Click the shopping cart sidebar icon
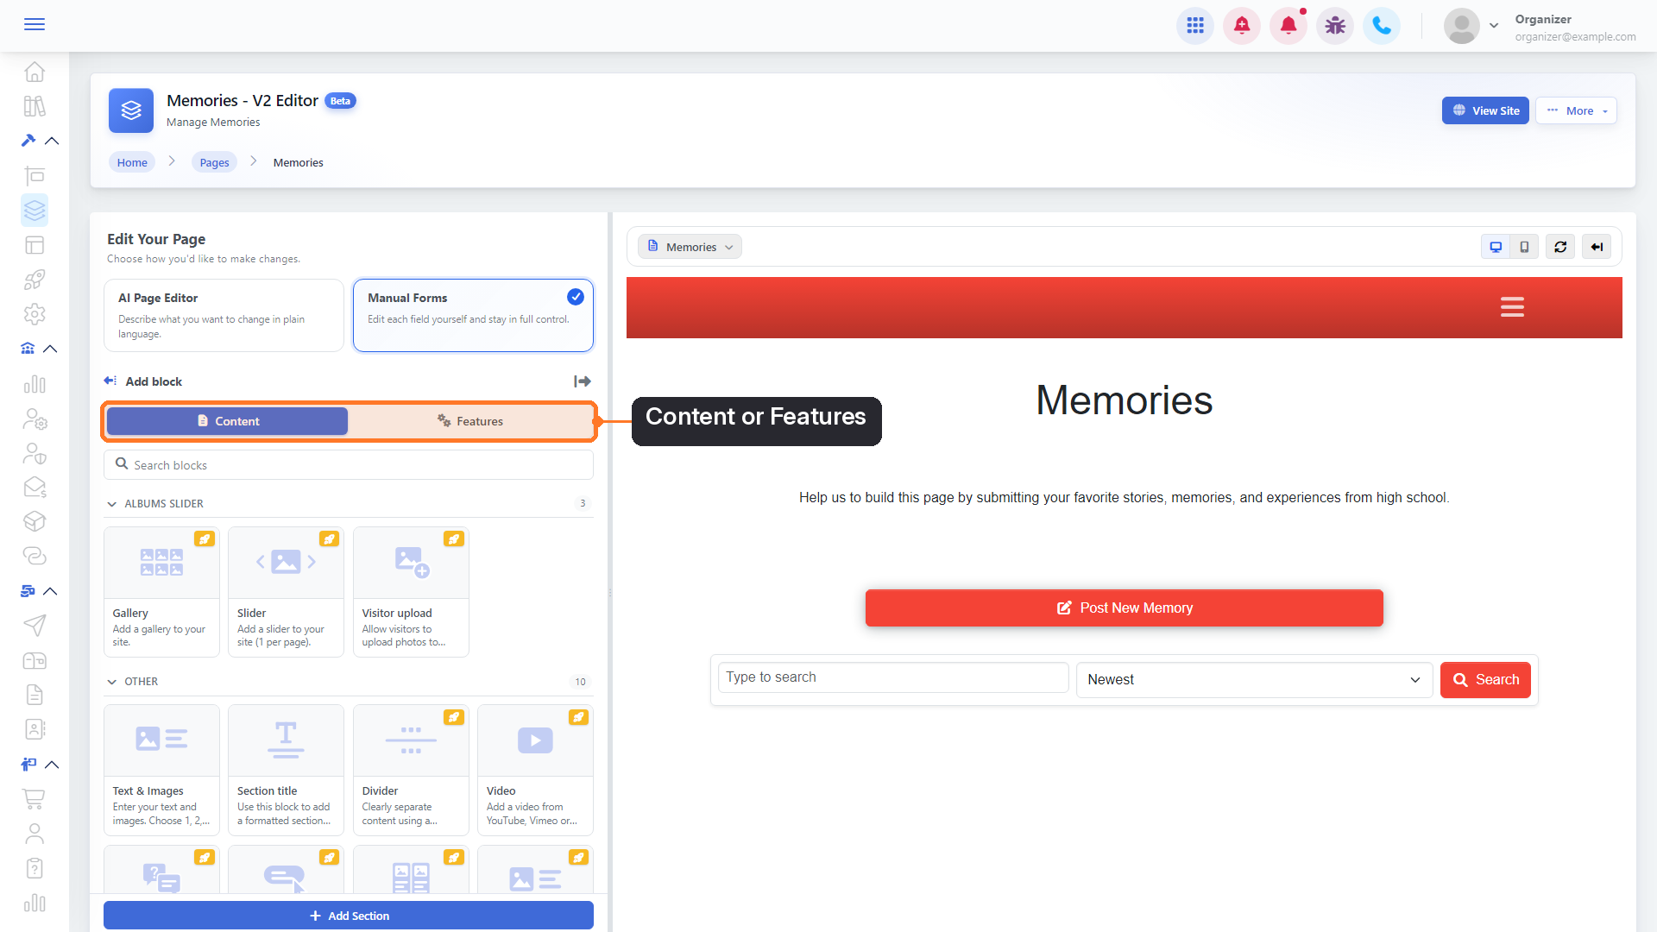 coord(35,799)
